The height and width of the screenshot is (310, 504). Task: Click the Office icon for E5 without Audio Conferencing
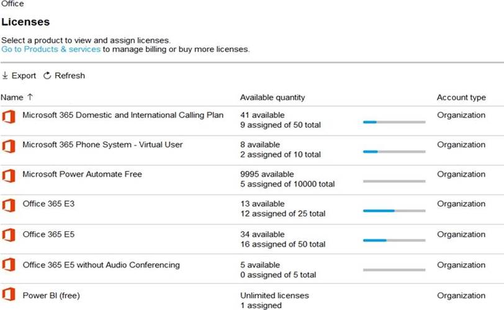(8, 265)
